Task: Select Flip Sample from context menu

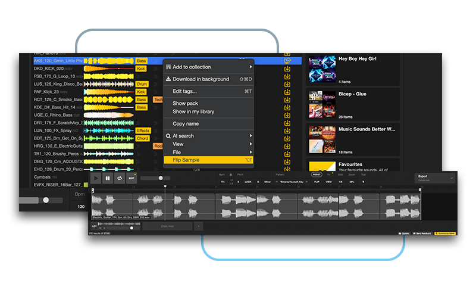Action: coord(208,160)
